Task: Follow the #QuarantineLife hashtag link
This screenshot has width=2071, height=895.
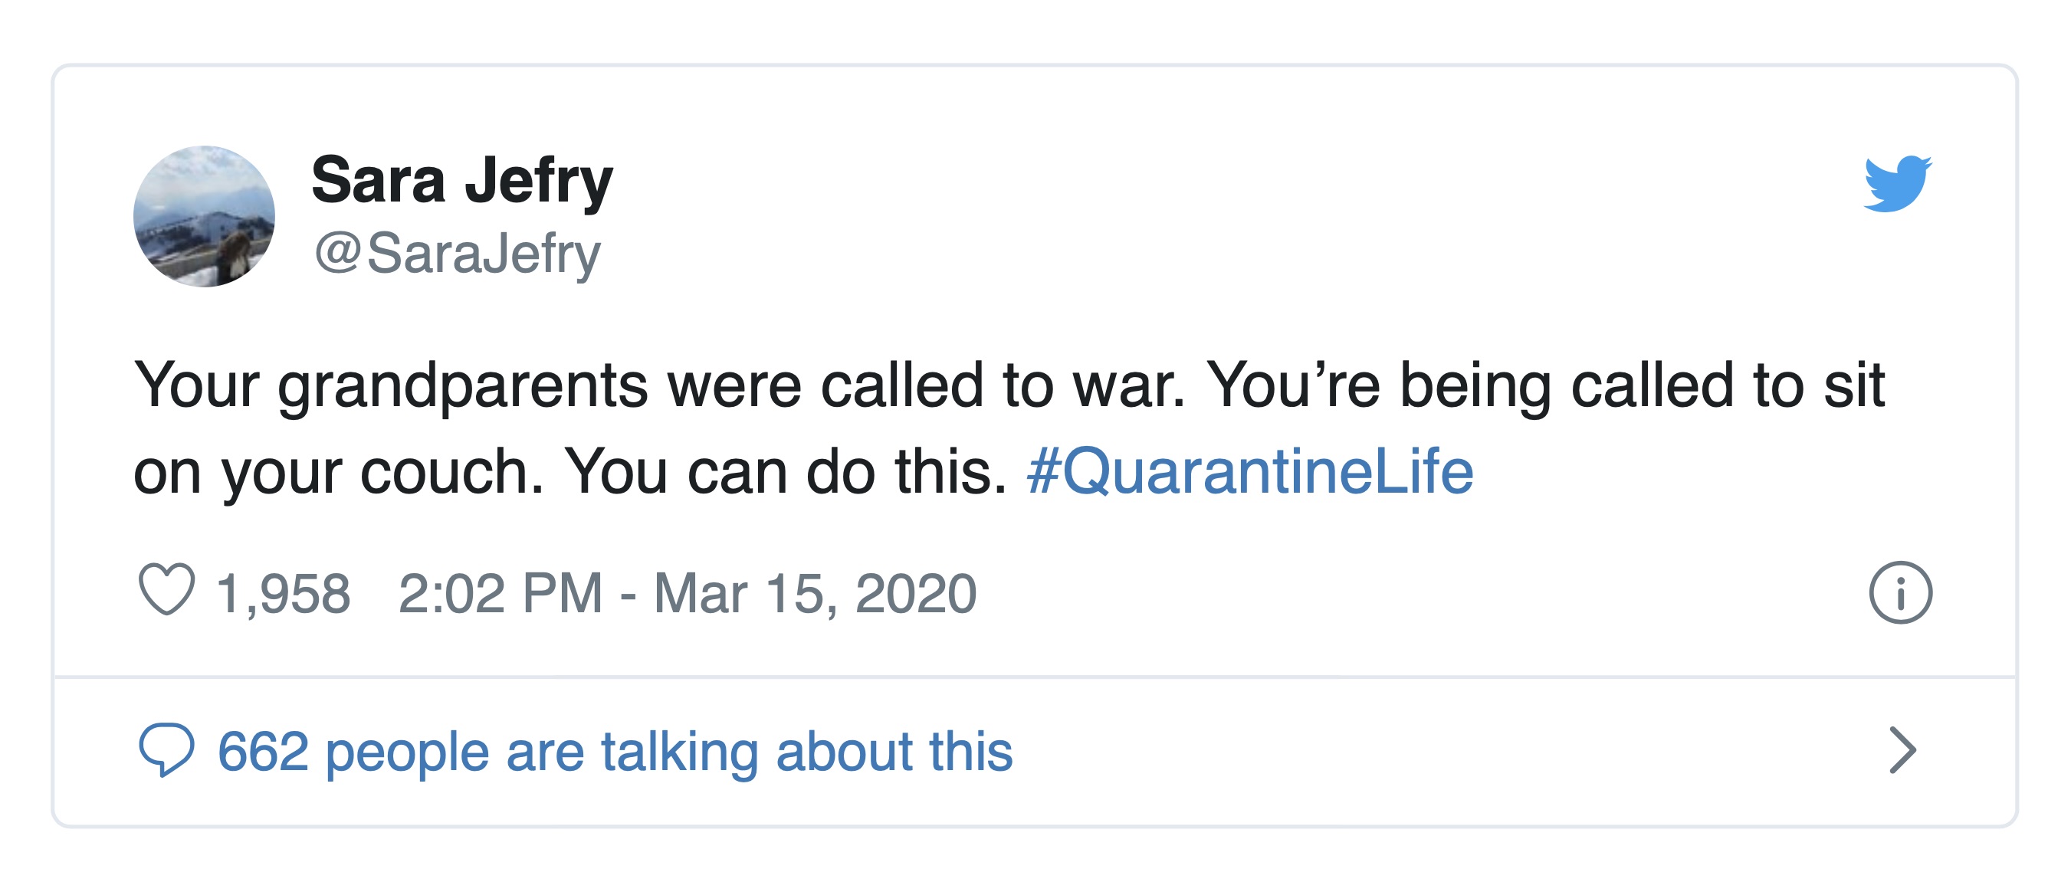Action: pos(1250,471)
